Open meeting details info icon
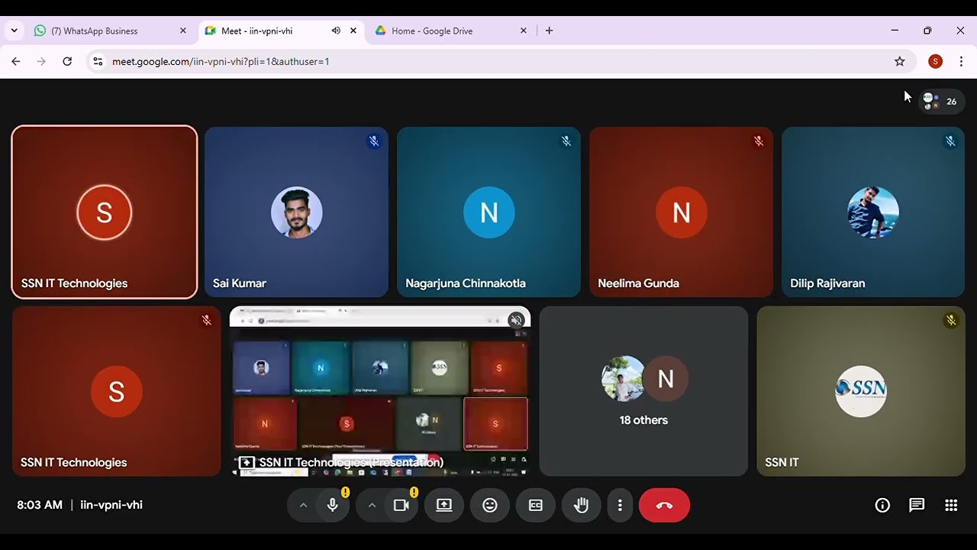 (x=882, y=505)
